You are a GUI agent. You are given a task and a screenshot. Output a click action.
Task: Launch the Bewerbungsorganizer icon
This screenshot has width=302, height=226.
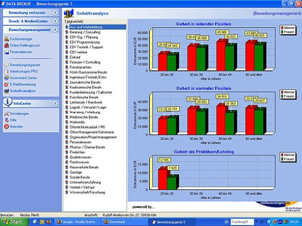coord(7,65)
